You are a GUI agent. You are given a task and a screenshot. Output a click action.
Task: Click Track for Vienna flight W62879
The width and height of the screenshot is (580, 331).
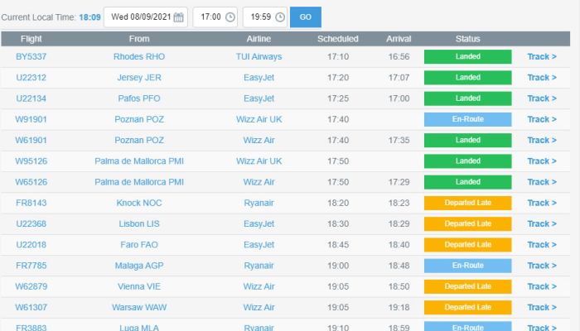coord(541,286)
